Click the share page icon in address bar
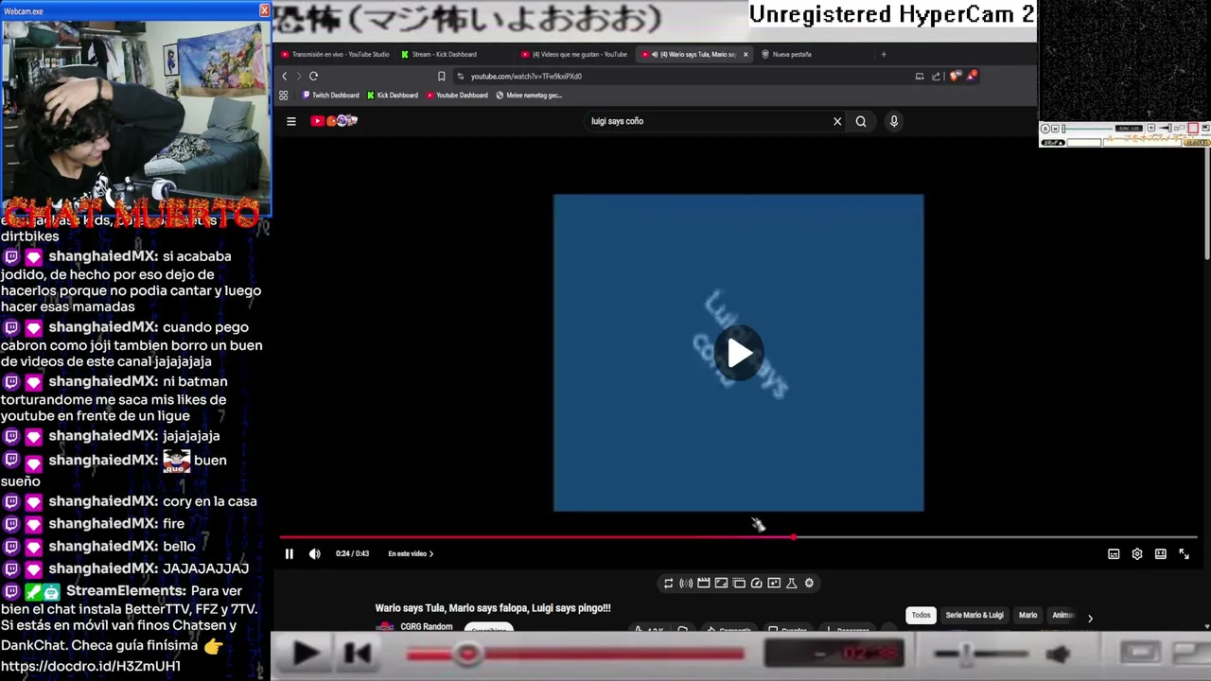Screen dimensions: 1211x681 coord(936,77)
